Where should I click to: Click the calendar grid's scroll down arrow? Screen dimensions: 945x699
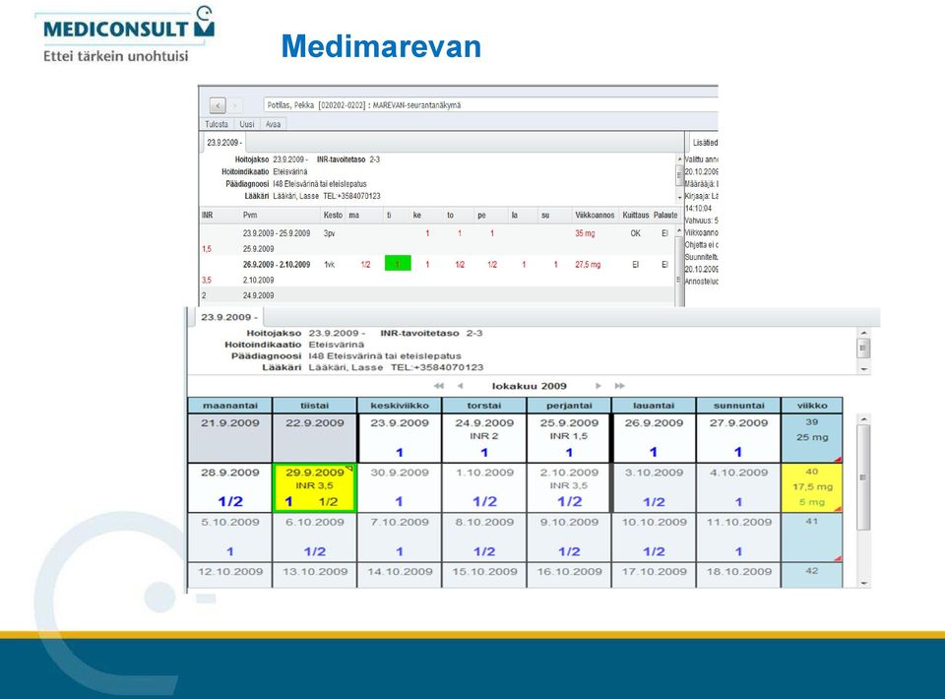pyautogui.click(x=863, y=583)
